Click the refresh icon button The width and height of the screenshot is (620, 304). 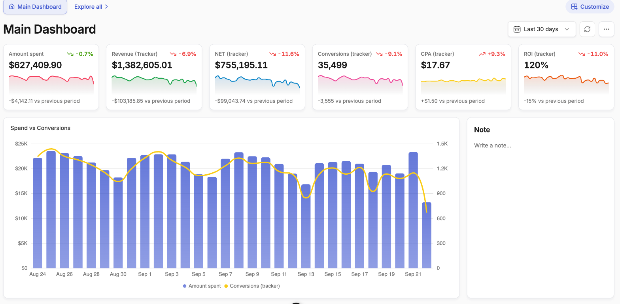pos(587,29)
